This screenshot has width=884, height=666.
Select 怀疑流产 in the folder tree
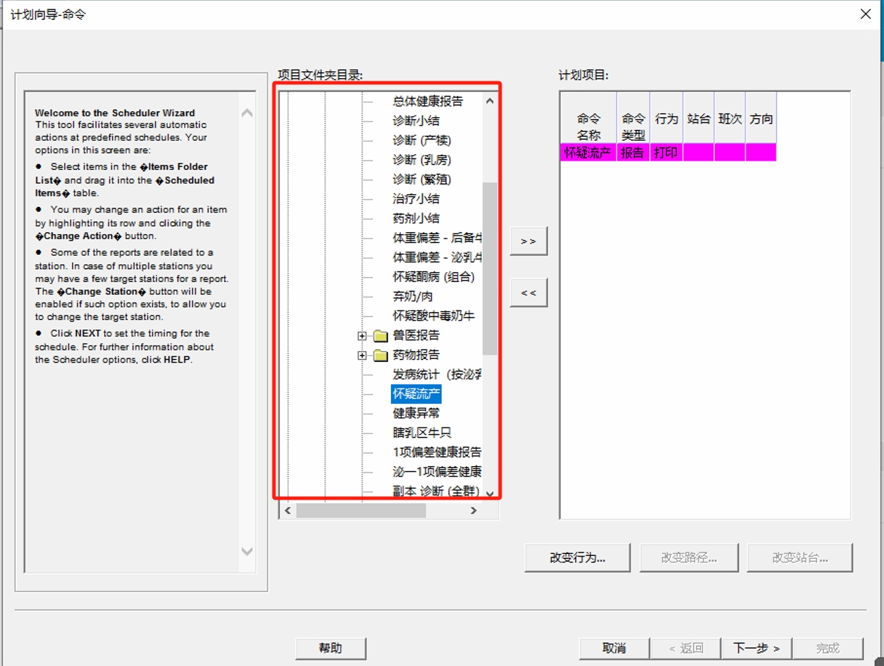417,394
